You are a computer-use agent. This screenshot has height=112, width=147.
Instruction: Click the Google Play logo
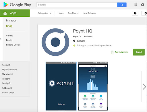click(17, 5)
